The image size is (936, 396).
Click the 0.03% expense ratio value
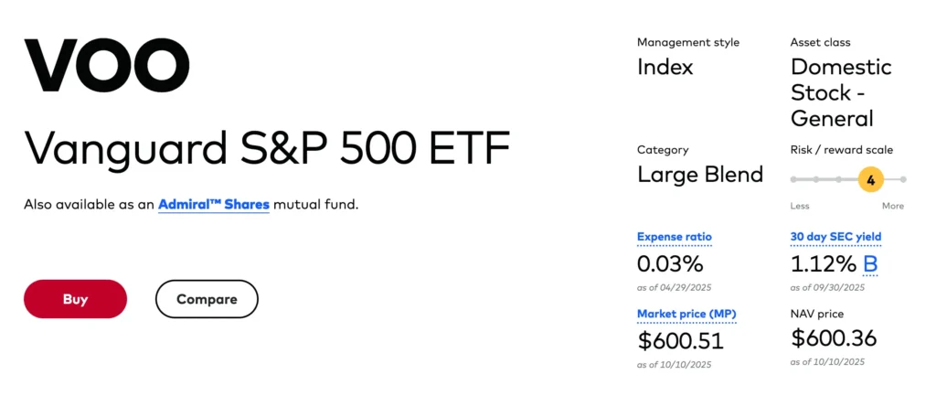[670, 264]
